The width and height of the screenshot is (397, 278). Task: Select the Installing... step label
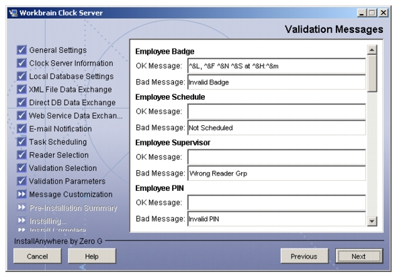[x=48, y=221]
